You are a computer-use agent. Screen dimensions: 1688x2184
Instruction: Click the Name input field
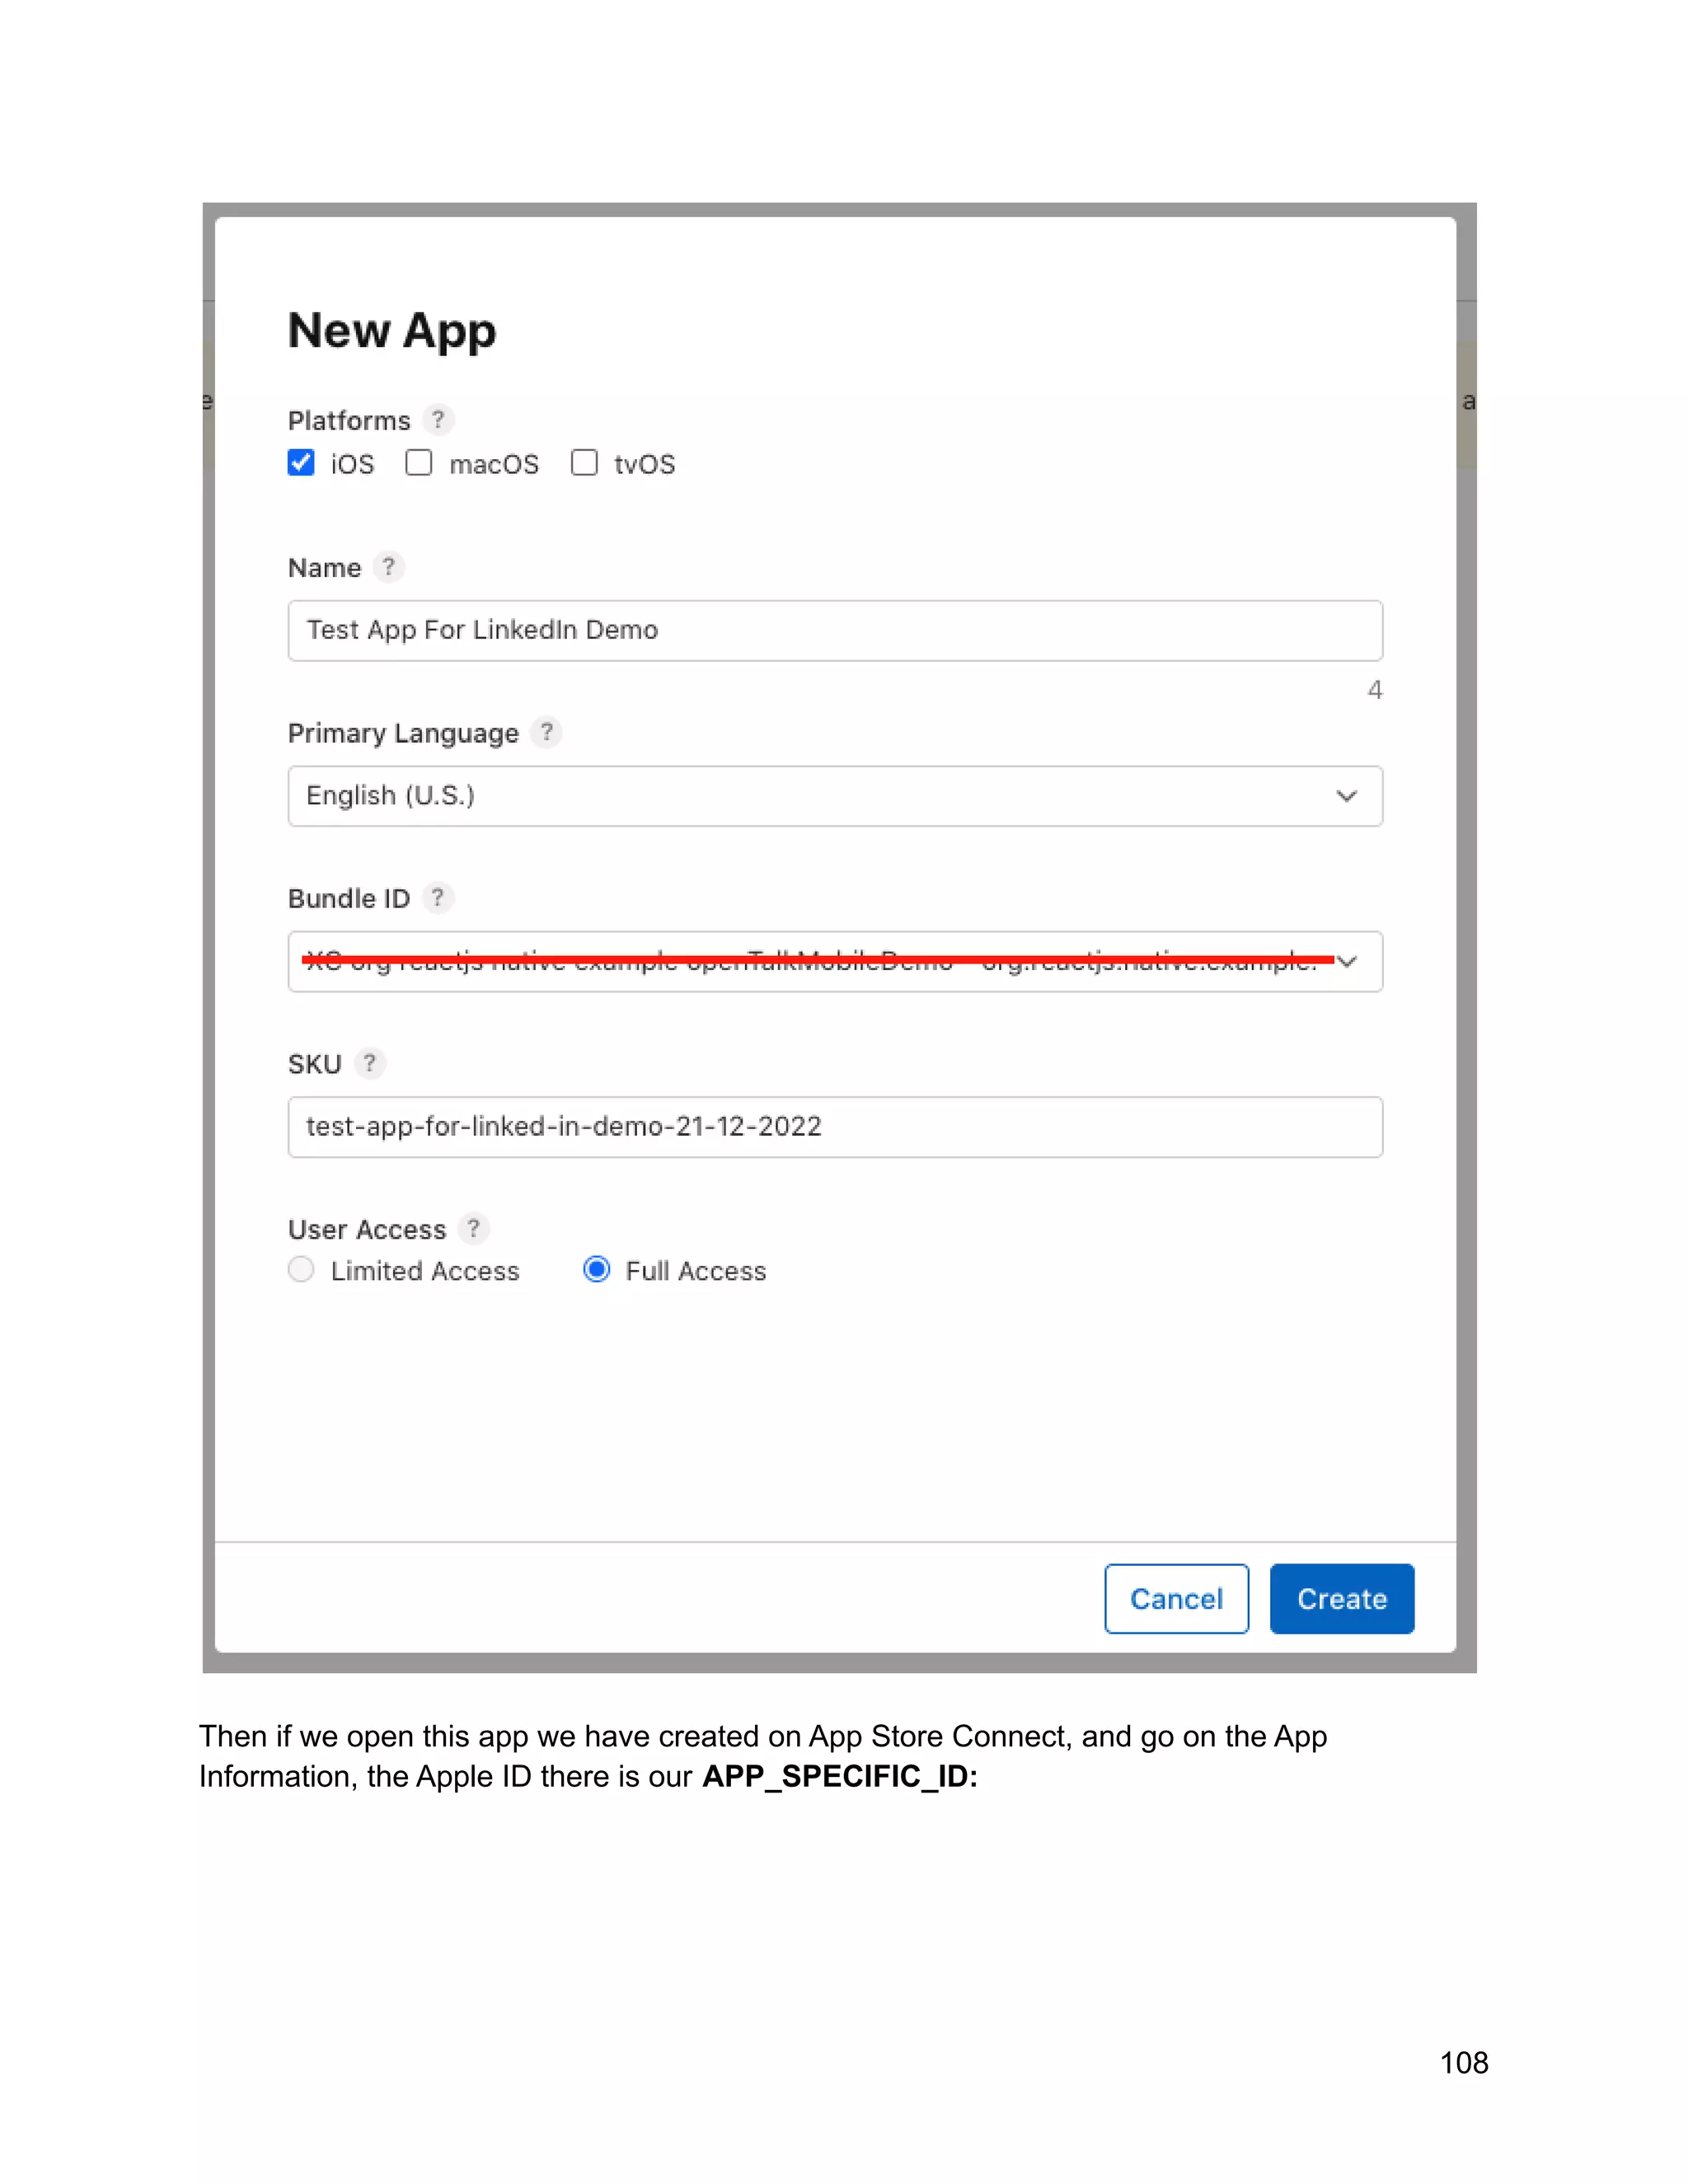(x=835, y=631)
